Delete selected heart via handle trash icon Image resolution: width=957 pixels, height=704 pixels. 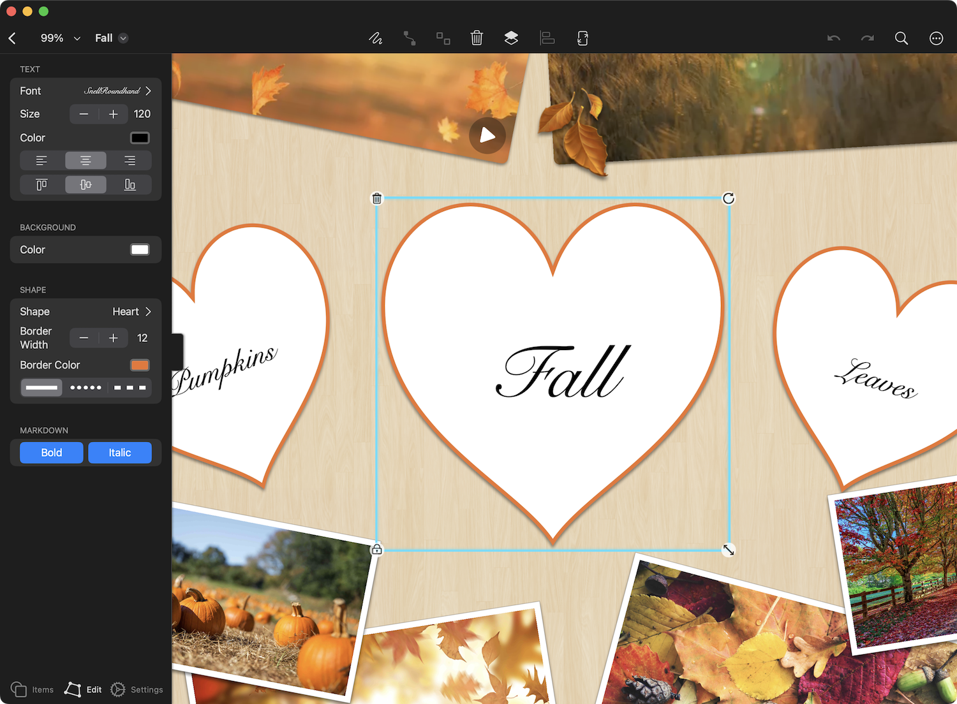tap(377, 198)
